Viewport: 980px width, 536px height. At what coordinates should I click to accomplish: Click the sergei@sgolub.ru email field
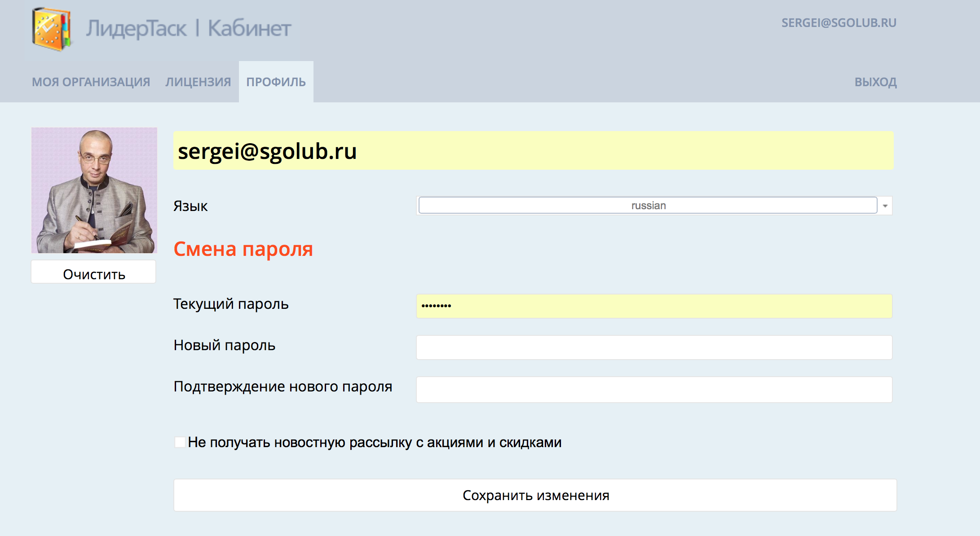click(533, 151)
